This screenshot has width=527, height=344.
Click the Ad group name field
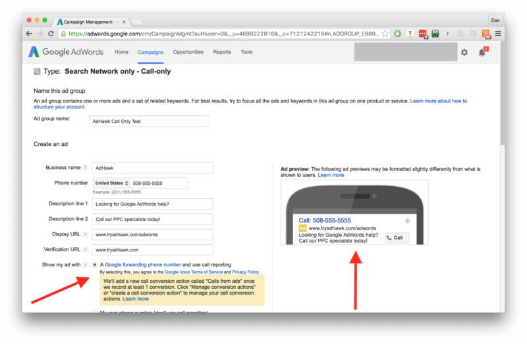tap(150, 121)
